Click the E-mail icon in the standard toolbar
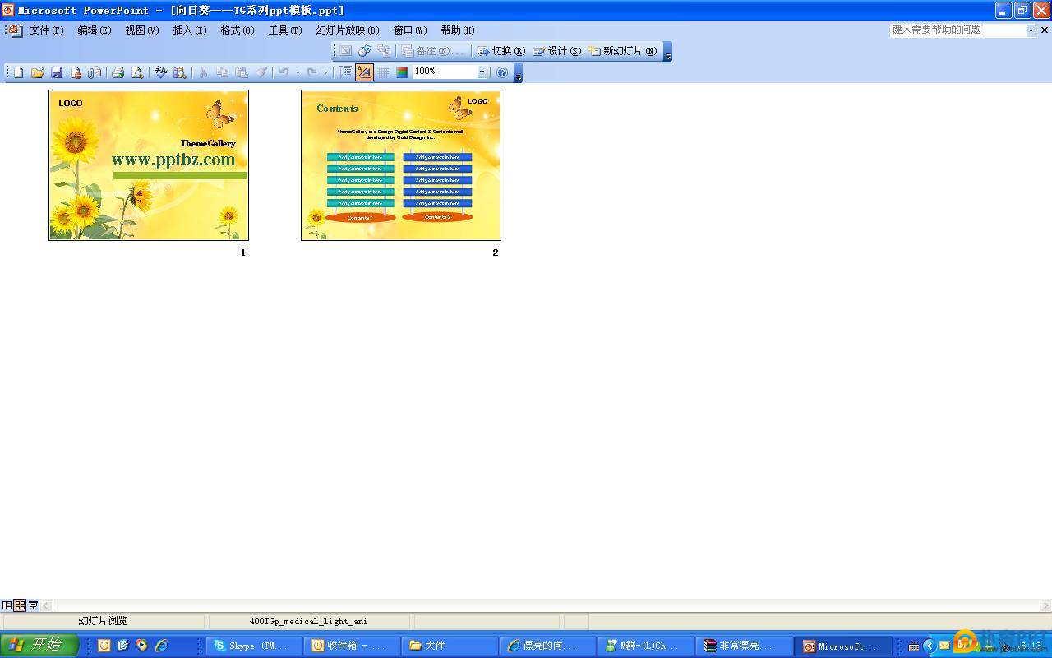 click(95, 72)
